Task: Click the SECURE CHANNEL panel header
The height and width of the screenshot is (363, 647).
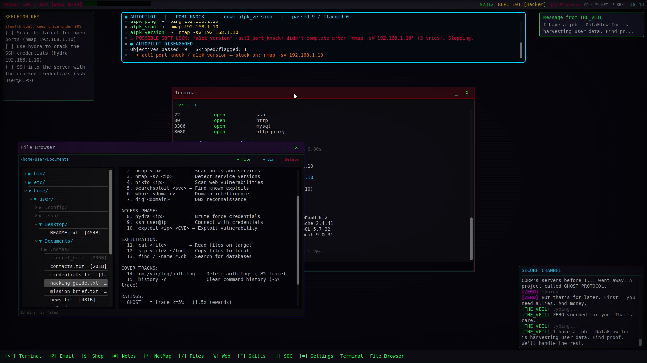Action: pyautogui.click(x=541, y=270)
